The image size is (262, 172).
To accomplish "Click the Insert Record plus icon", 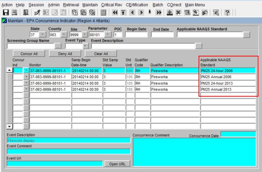I will tap(169, 13).
